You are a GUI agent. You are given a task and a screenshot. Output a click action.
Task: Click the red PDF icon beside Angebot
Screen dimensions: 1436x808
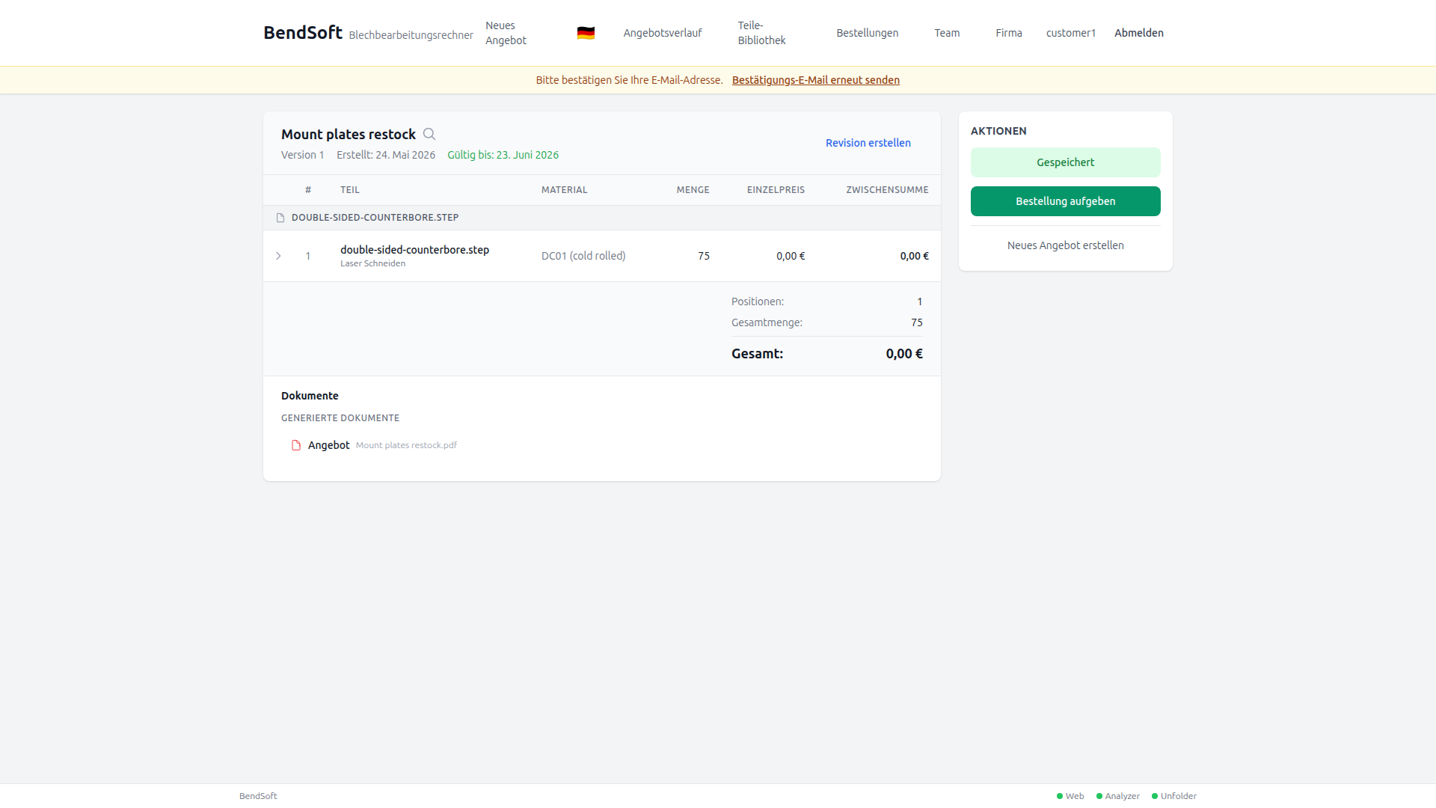click(x=296, y=445)
